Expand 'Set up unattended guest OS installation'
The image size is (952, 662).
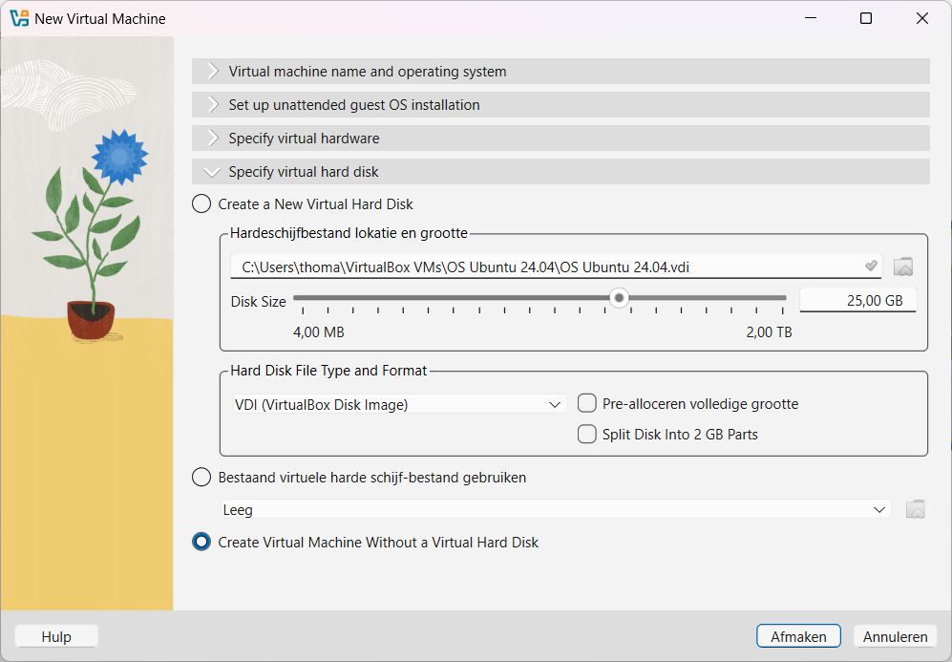point(560,104)
